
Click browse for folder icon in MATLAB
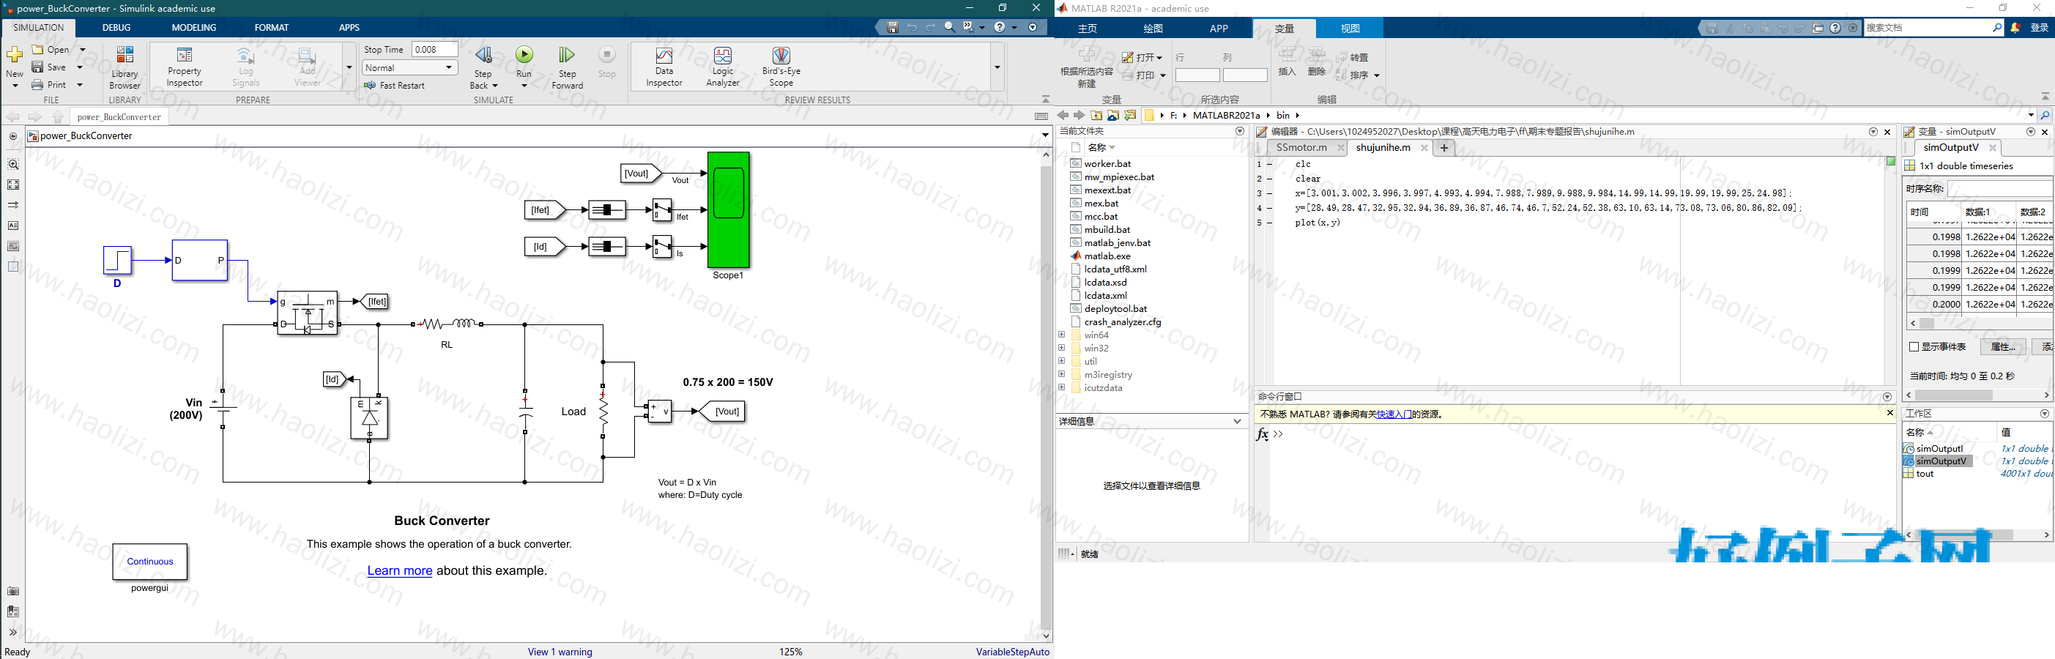click(x=1113, y=116)
